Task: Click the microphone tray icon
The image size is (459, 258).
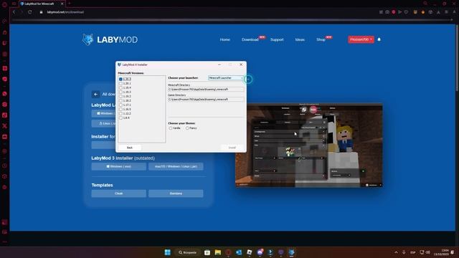Action: click(404, 252)
